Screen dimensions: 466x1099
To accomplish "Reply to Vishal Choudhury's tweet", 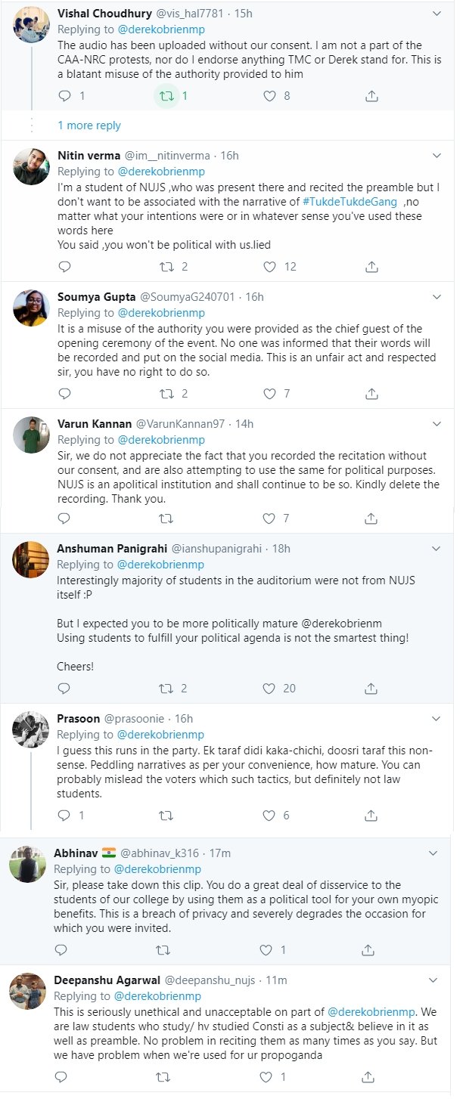I will point(64,96).
